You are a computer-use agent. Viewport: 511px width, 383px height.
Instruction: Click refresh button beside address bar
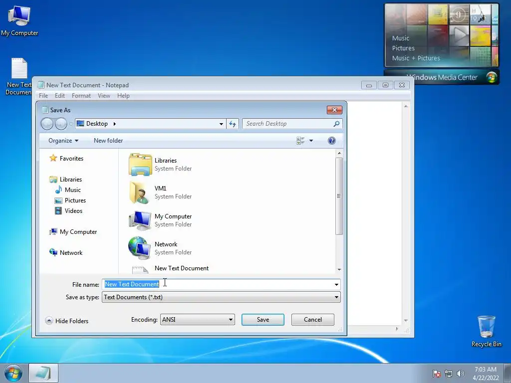pos(233,124)
